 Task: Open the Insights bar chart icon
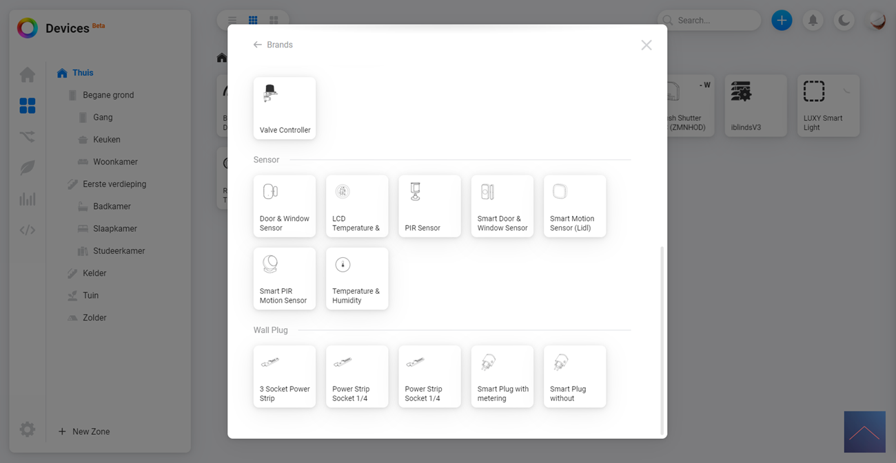[27, 200]
